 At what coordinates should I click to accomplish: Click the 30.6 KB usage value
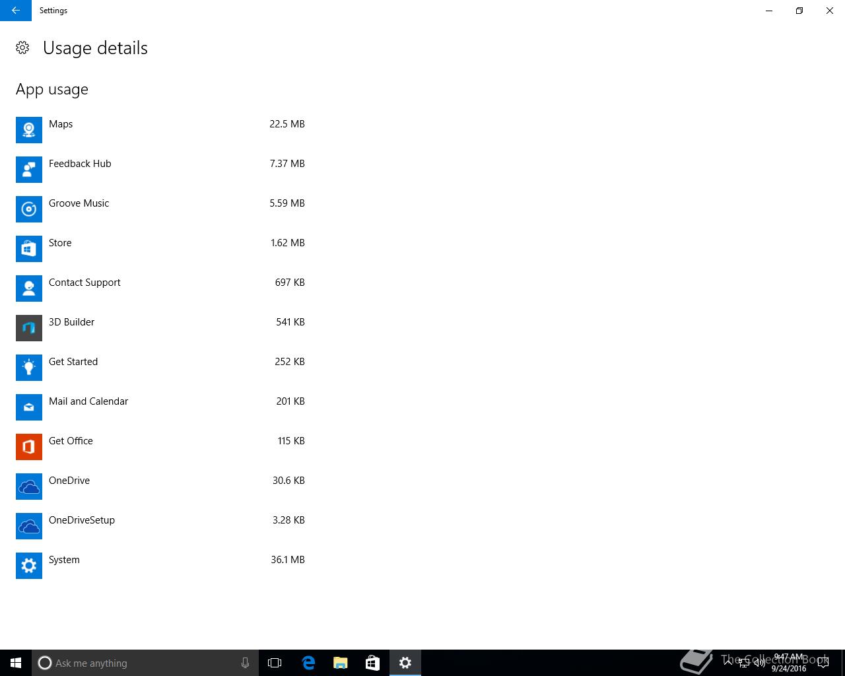click(288, 481)
